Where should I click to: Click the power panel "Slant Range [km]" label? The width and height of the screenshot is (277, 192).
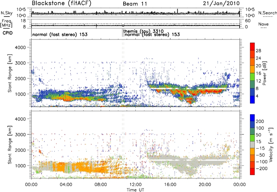(x=10, y=73)
